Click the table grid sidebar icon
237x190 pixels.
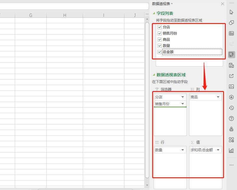pyautogui.click(x=231, y=33)
